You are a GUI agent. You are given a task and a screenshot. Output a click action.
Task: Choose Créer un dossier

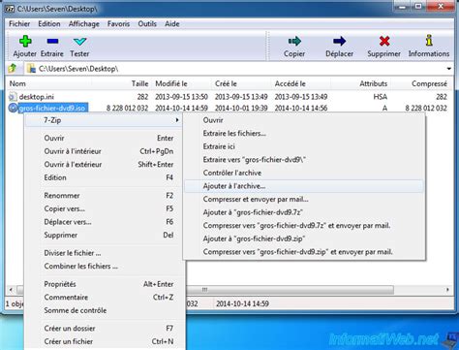104,329
